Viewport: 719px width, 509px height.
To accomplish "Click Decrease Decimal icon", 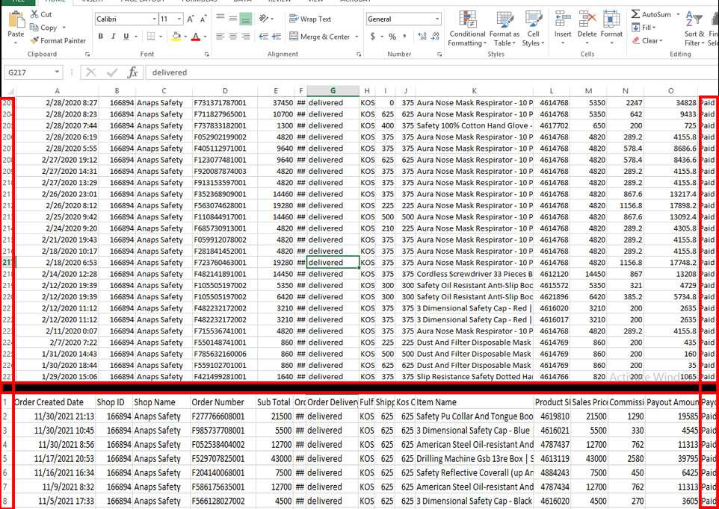I will click(x=435, y=37).
